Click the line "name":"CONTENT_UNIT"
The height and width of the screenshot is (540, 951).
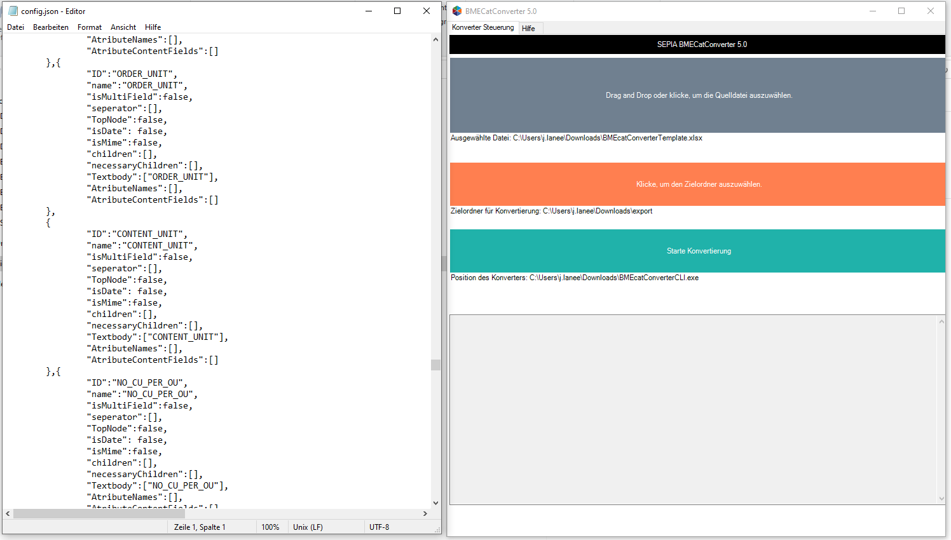click(142, 245)
